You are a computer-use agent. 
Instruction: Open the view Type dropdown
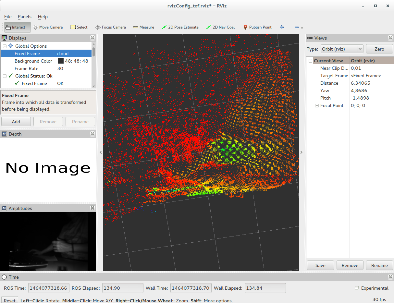click(342, 49)
